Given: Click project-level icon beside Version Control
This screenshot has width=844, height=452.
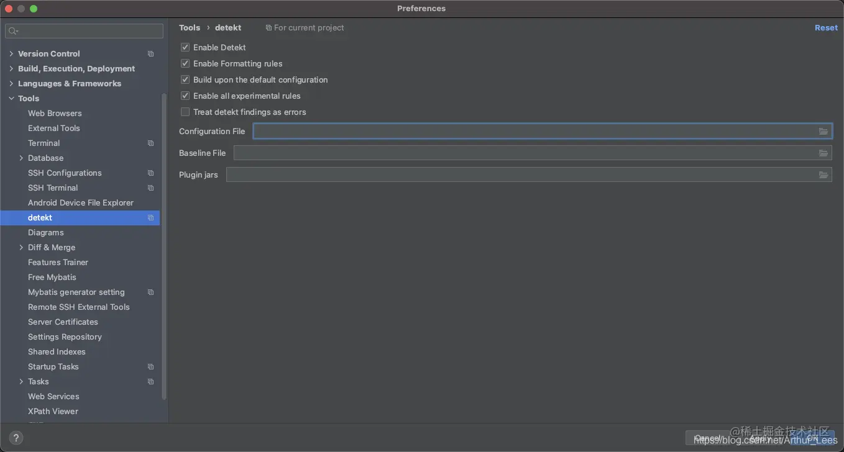Looking at the screenshot, I should point(150,54).
